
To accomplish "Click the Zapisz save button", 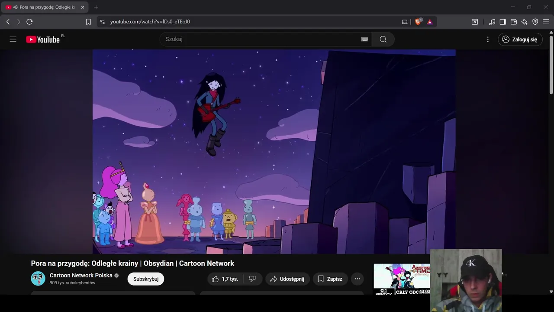I will point(330,279).
